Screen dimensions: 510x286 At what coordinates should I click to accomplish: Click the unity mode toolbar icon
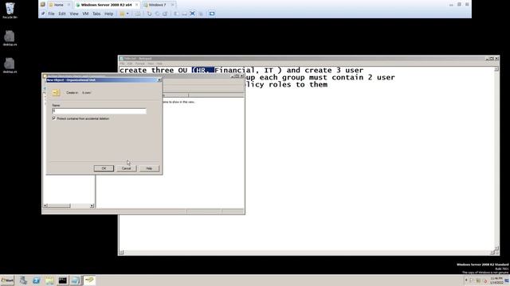(201, 14)
